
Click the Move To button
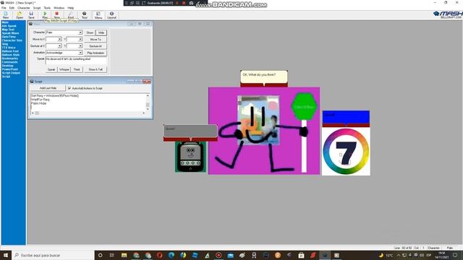click(95, 39)
